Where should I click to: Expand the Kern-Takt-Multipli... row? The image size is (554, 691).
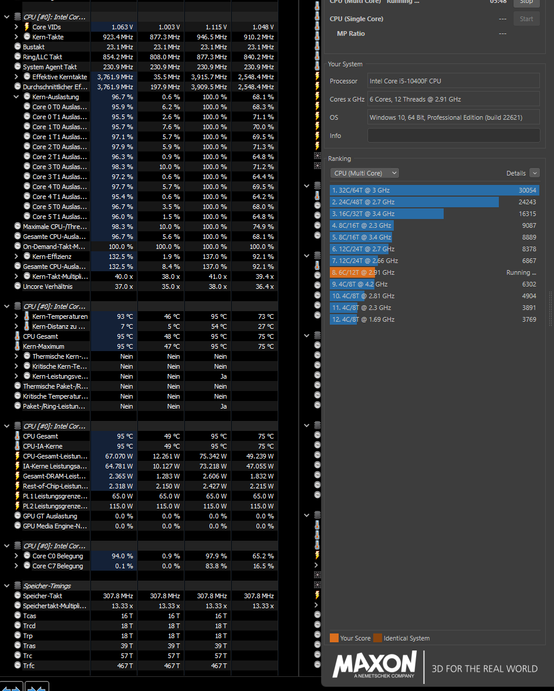[x=16, y=277]
